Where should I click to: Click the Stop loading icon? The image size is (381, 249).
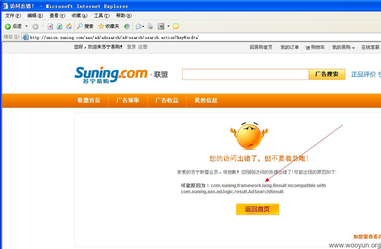pyautogui.click(x=50, y=26)
